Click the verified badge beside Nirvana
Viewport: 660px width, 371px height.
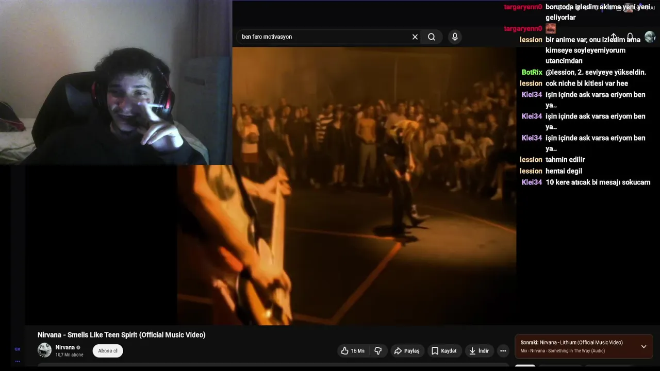tap(78, 348)
